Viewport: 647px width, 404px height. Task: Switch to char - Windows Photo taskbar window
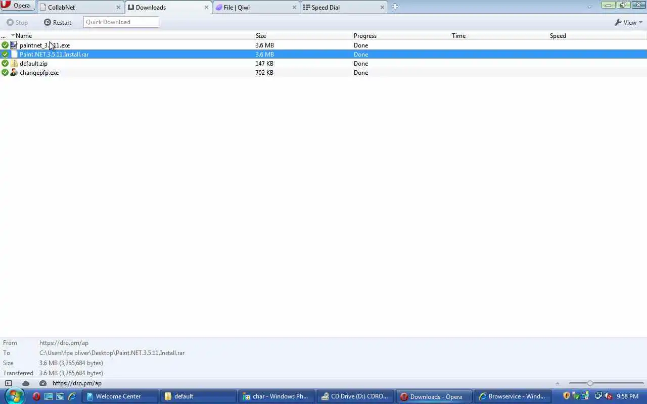point(277,396)
